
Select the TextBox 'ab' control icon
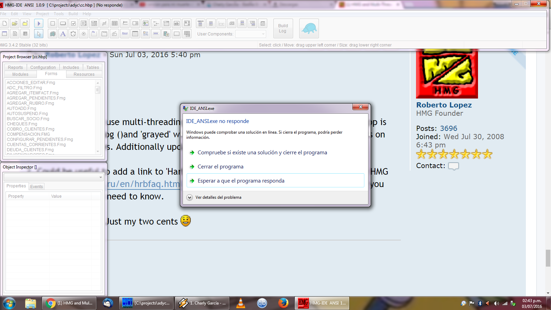pyautogui.click(x=177, y=23)
